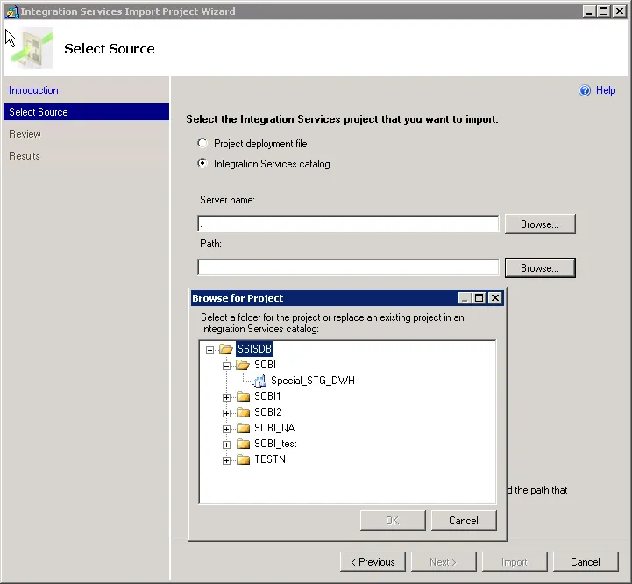The image size is (632, 584).
Task: Minimize the Browse for Project dialog
Action: pyautogui.click(x=465, y=298)
